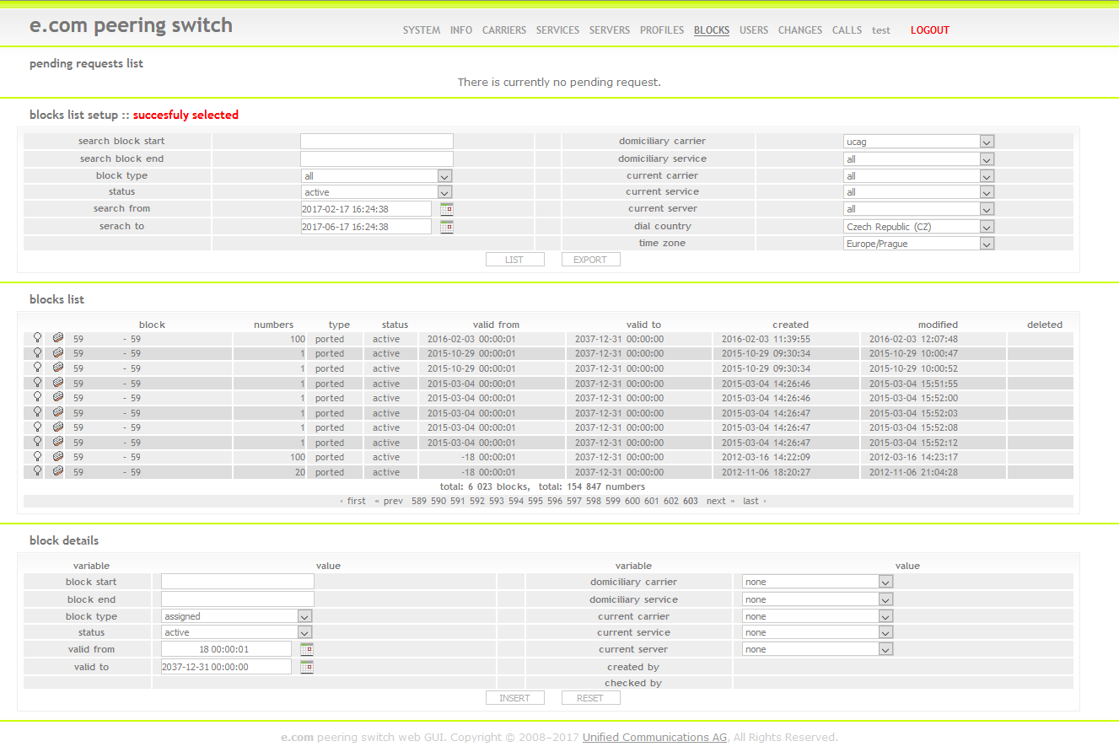
Task: Click stacked-pages icon of row modified 2012-11-06 21:04:28
Action: point(57,471)
